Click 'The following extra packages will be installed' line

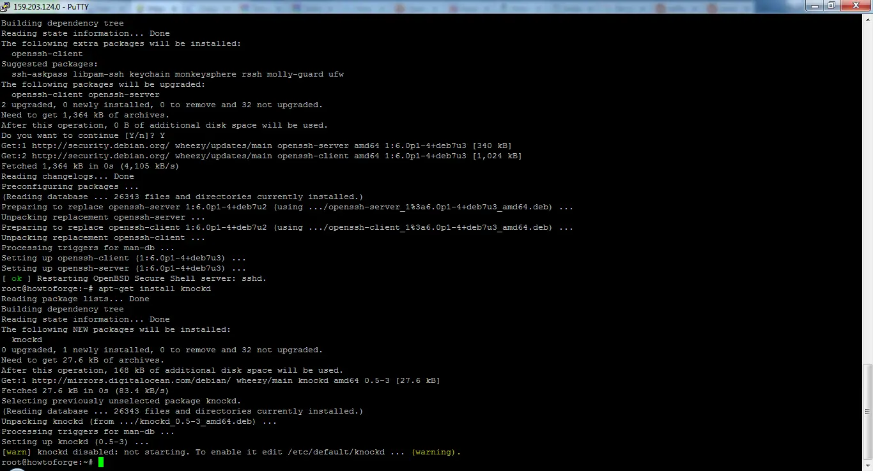[121, 43]
